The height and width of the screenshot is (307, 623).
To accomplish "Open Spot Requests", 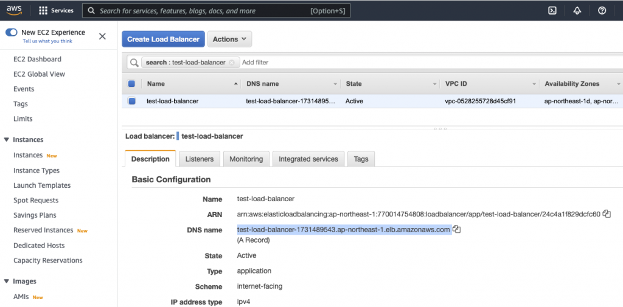I will (36, 200).
